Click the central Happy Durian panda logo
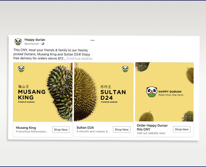The image size is (206, 167). 152,92
